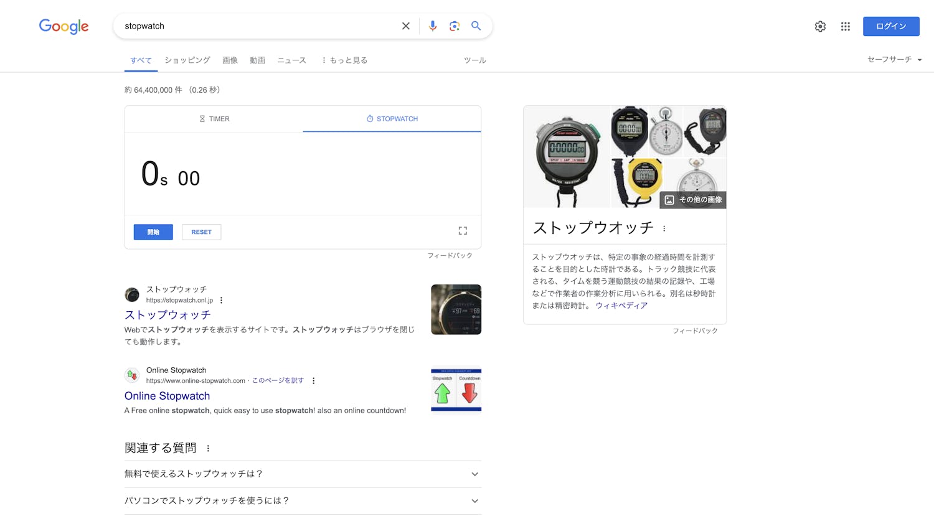The image size is (934, 516).
Task: Click その他の画像 button
Action: [x=693, y=200]
